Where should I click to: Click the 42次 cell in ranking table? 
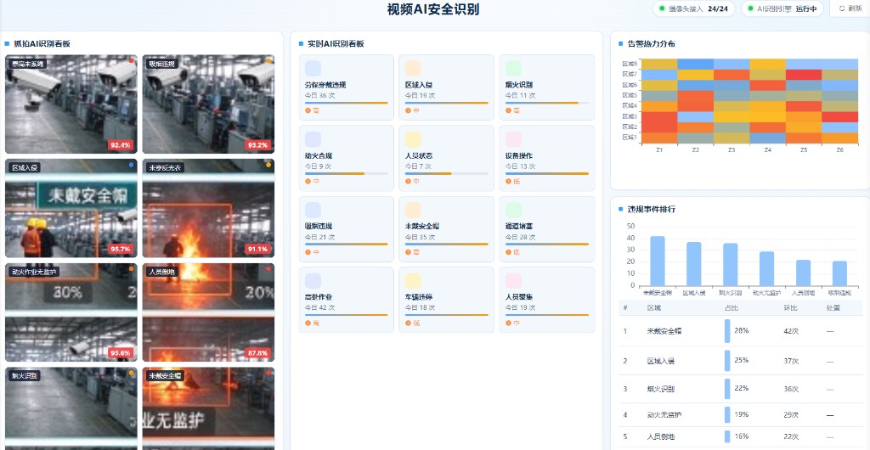[791, 331]
